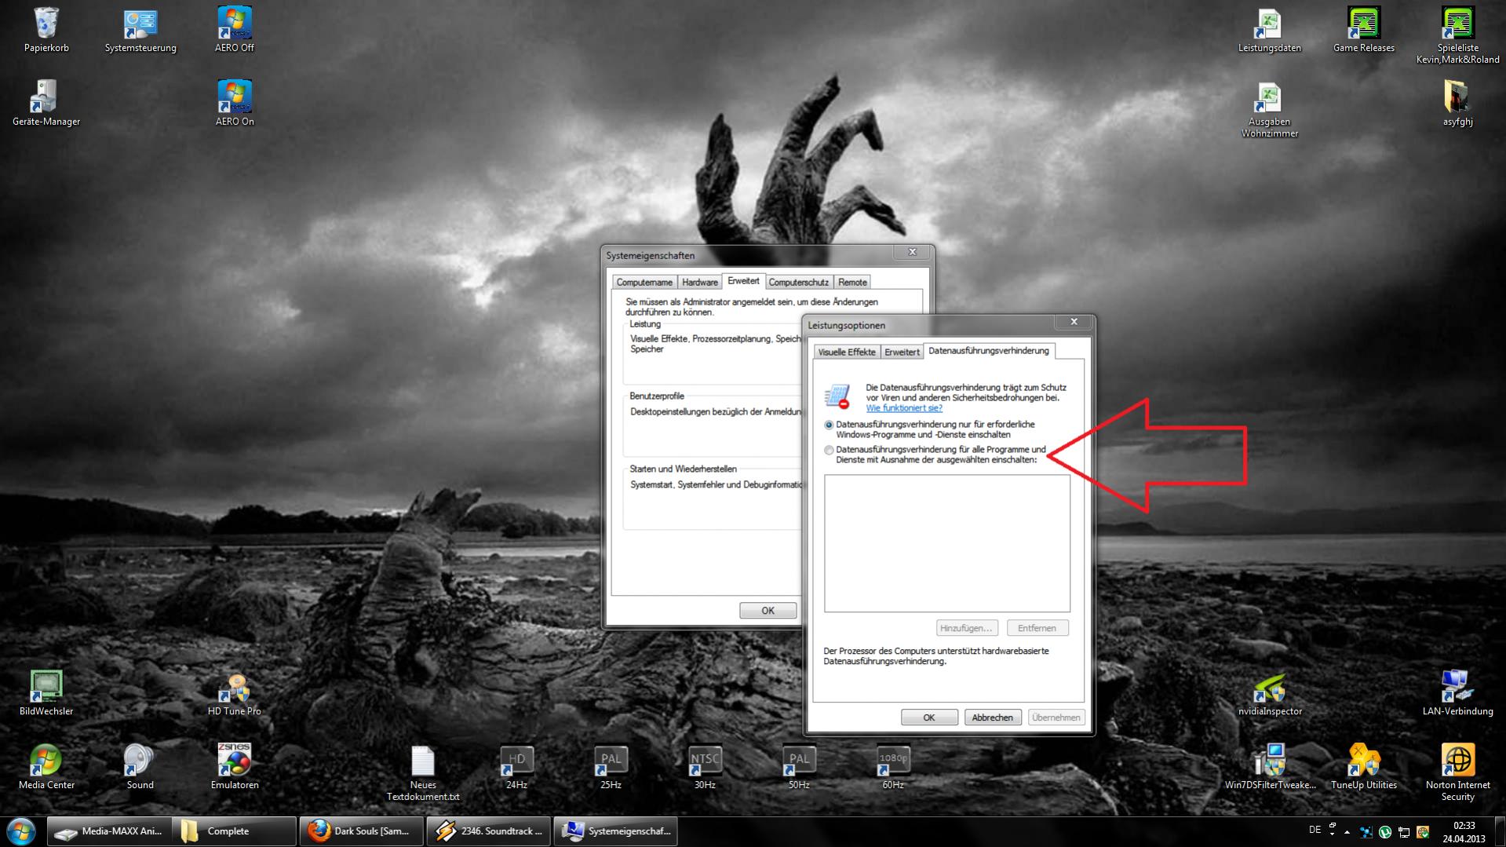This screenshot has height=847, width=1506.
Task: Switch to the Complete folder taskbar item
Action: (235, 831)
